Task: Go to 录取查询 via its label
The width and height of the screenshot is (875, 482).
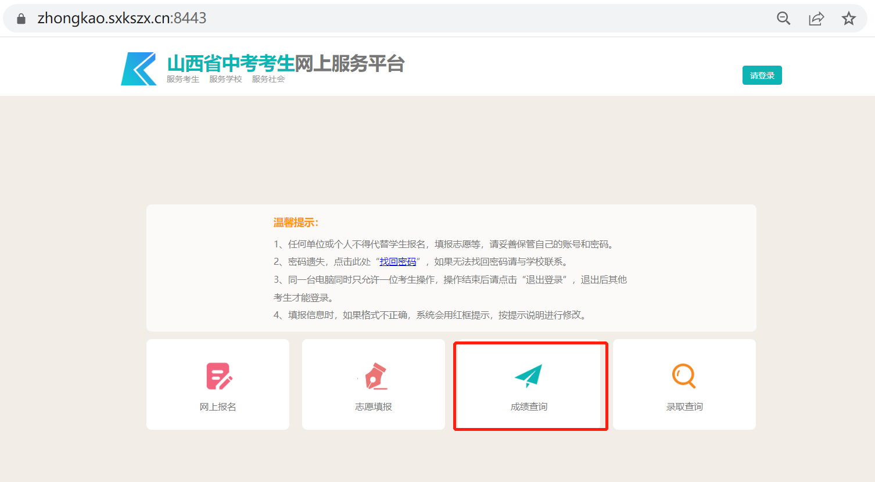Action: coord(684,407)
